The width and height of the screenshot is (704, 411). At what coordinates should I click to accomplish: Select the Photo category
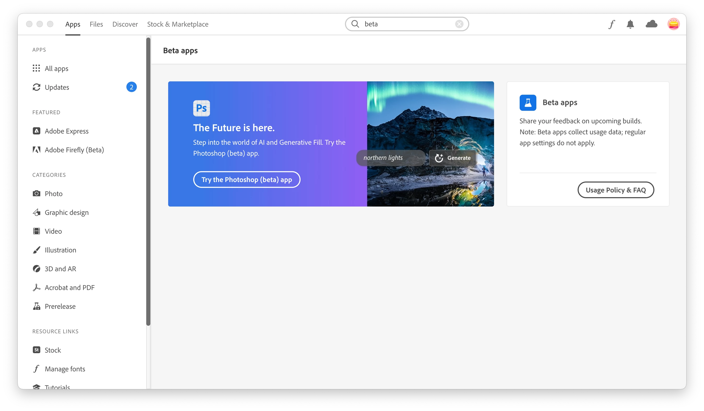click(x=53, y=194)
